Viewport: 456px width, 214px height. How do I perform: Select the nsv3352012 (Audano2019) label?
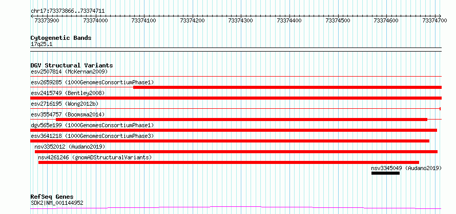tap(70, 147)
